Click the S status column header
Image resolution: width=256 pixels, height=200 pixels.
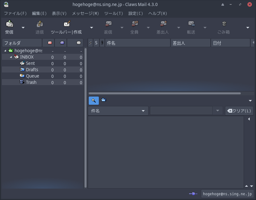click(96, 43)
